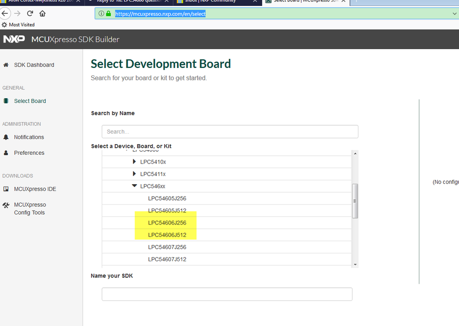Click the device list scrollbar thumb

pyautogui.click(x=355, y=201)
